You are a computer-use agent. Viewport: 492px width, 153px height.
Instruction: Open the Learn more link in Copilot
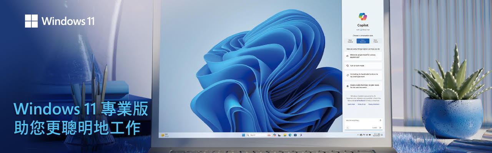[x=351, y=104]
